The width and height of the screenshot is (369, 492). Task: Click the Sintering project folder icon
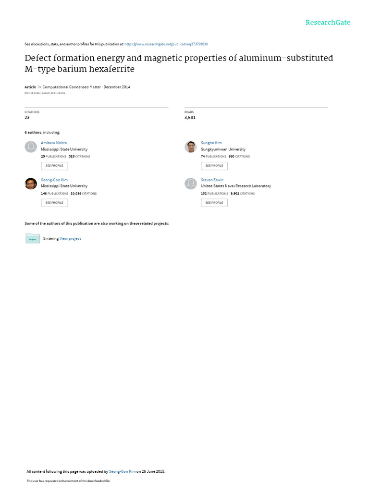click(33, 238)
